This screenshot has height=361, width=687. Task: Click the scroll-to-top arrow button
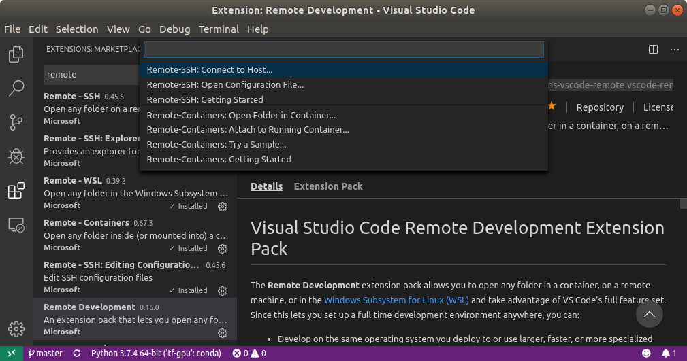pos(650,314)
